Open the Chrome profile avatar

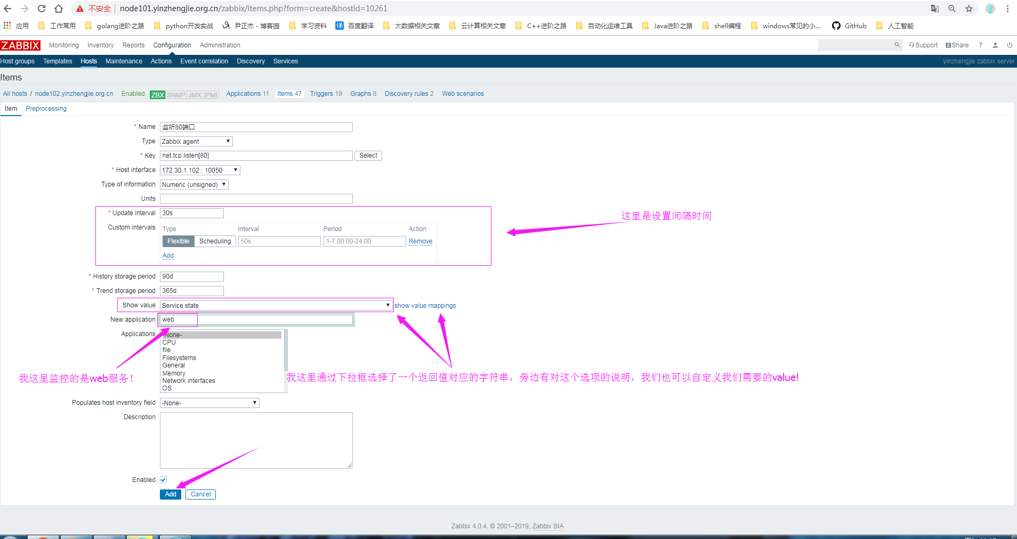pos(990,9)
